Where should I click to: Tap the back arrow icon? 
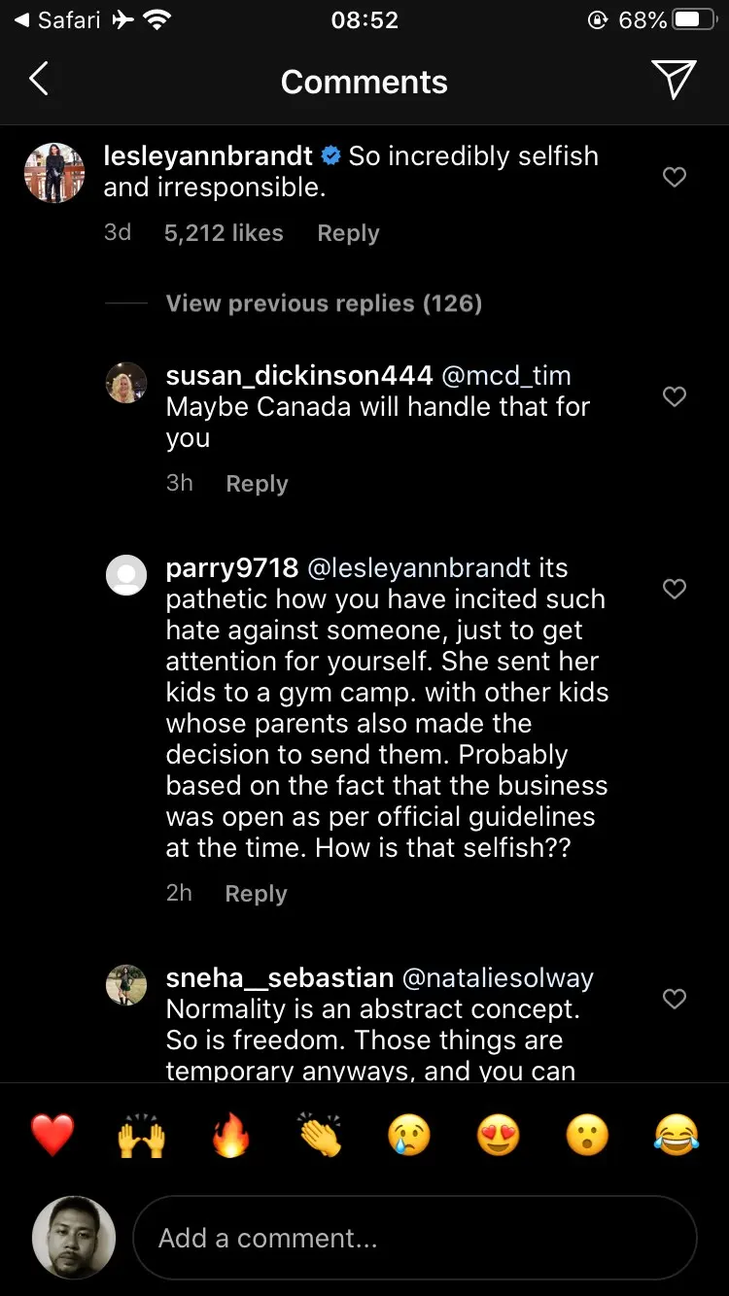39,80
